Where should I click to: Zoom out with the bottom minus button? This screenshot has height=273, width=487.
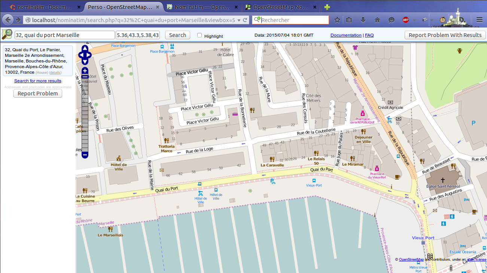(85, 154)
